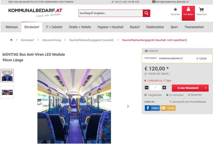Open Favoriten star icon in header
Screen dimensions: 213x144
175,9
